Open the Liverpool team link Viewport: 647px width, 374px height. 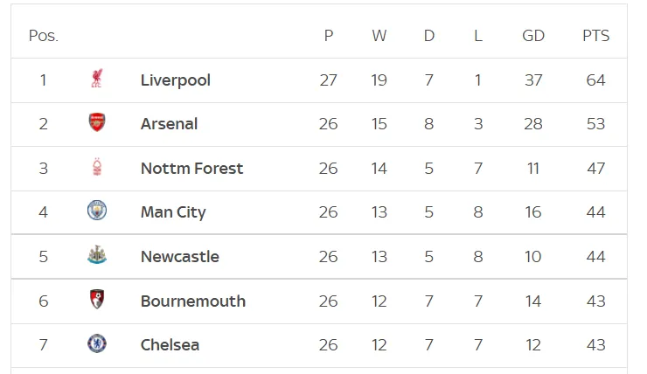176,80
